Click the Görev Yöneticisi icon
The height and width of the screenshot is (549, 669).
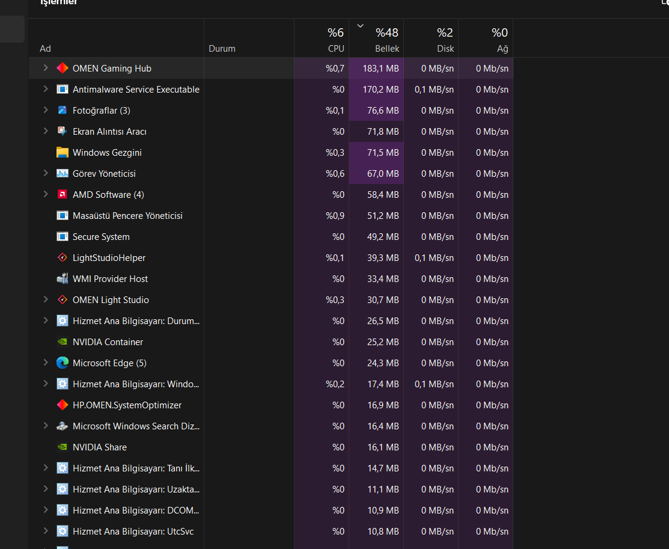coord(63,173)
